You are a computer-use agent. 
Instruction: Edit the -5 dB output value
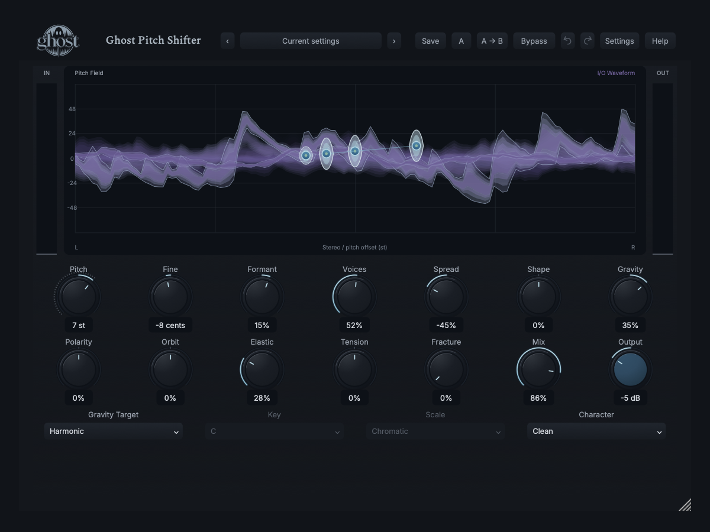630,398
